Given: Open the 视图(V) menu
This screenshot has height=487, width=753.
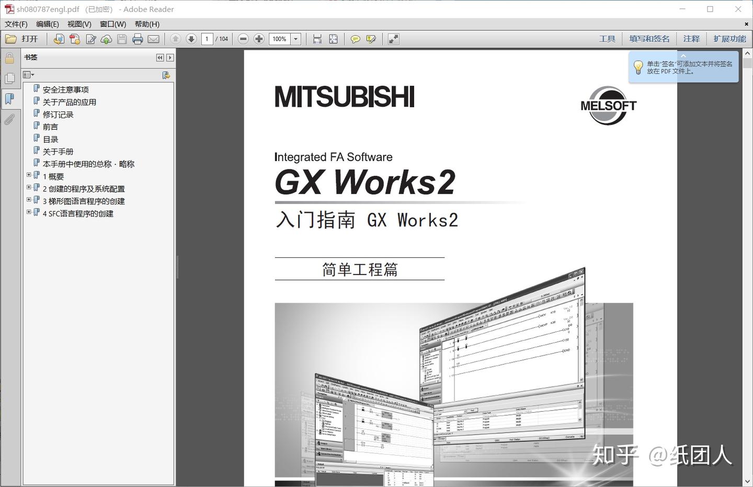Looking at the screenshot, I should coord(79,24).
